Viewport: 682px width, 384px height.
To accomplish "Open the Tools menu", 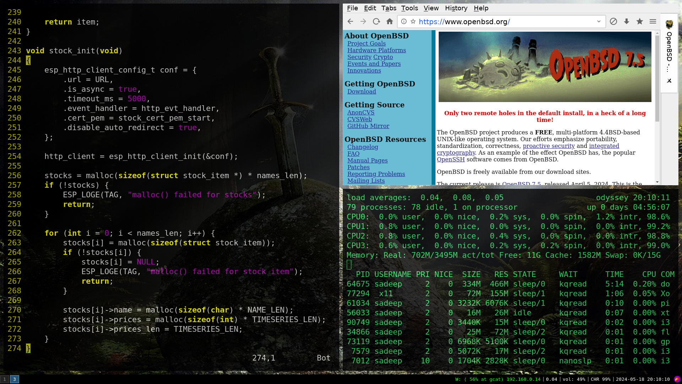I will point(409,8).
